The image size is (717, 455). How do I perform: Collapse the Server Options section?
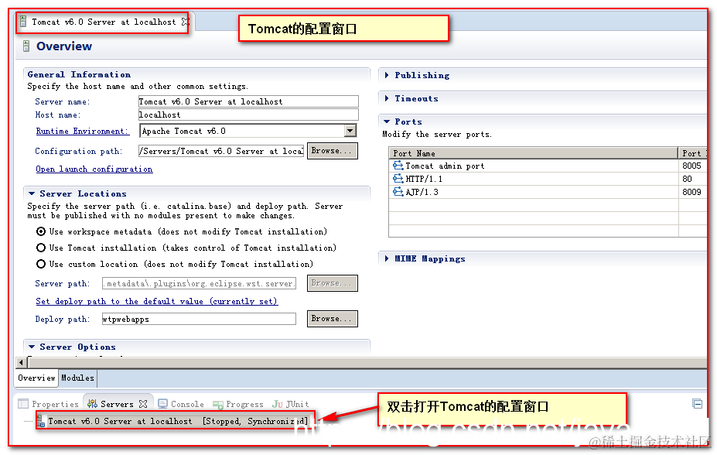tap(32, 347)
